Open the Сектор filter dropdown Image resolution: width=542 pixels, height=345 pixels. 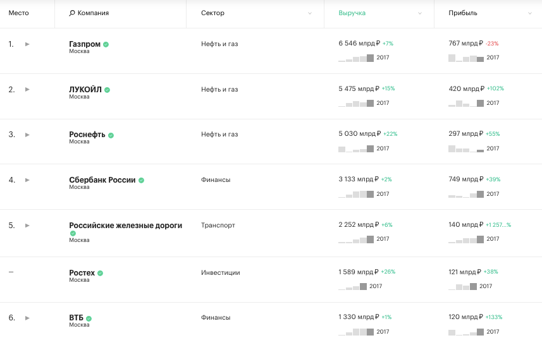point(310,13)
